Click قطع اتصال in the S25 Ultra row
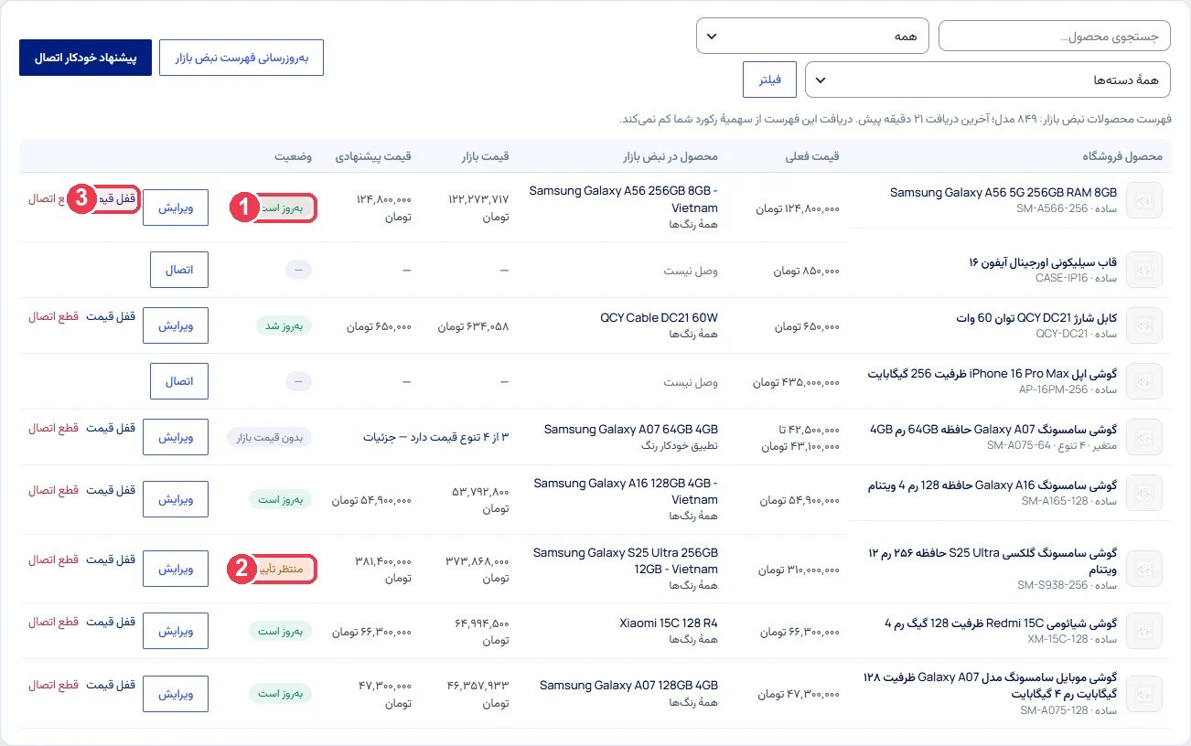The image size is (1191, 746). coord(53,559)
